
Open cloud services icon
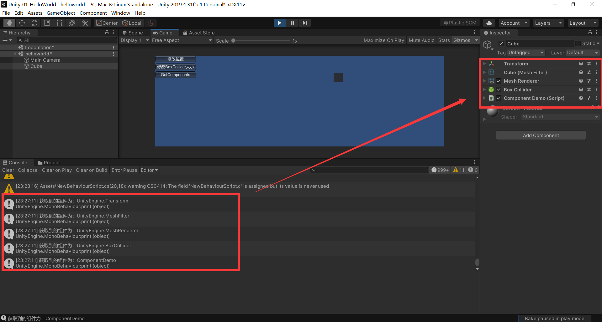pos(489,23)
